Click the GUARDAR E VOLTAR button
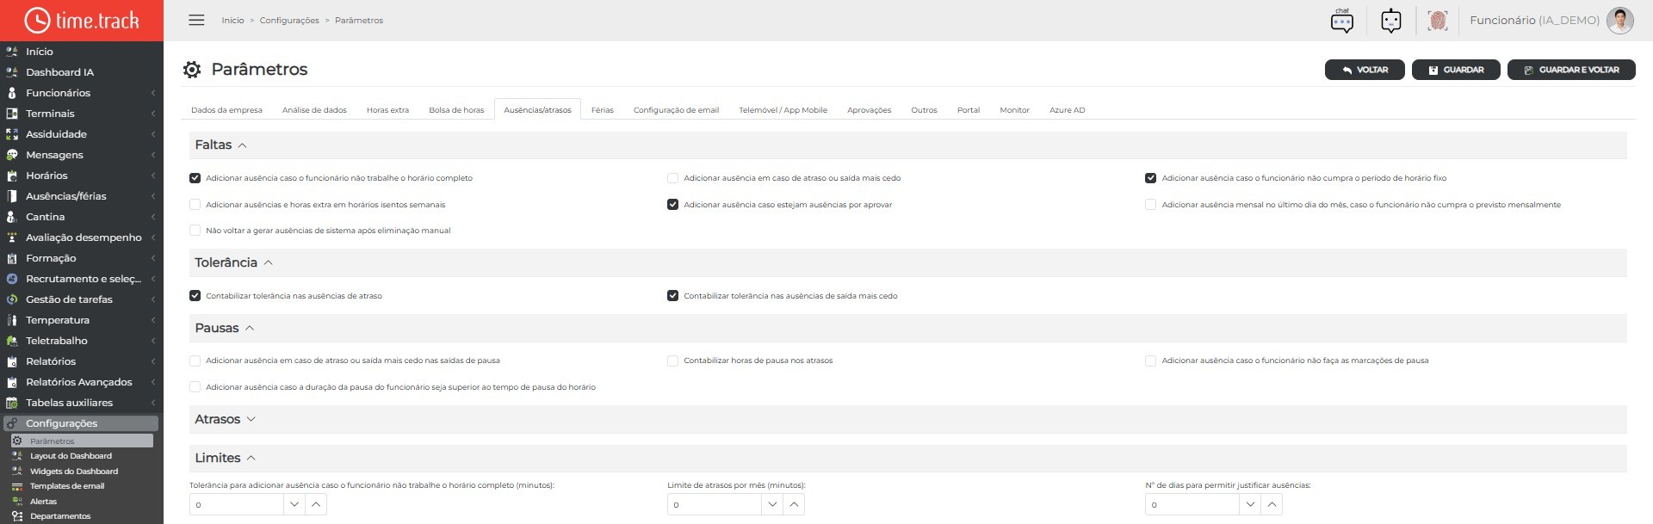The height and width of the screenshot is (524, 1653). pos(1571,70)
